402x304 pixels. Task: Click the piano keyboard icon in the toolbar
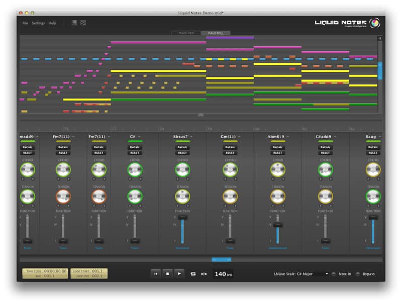pyautogui.click(x=74, y=23)
